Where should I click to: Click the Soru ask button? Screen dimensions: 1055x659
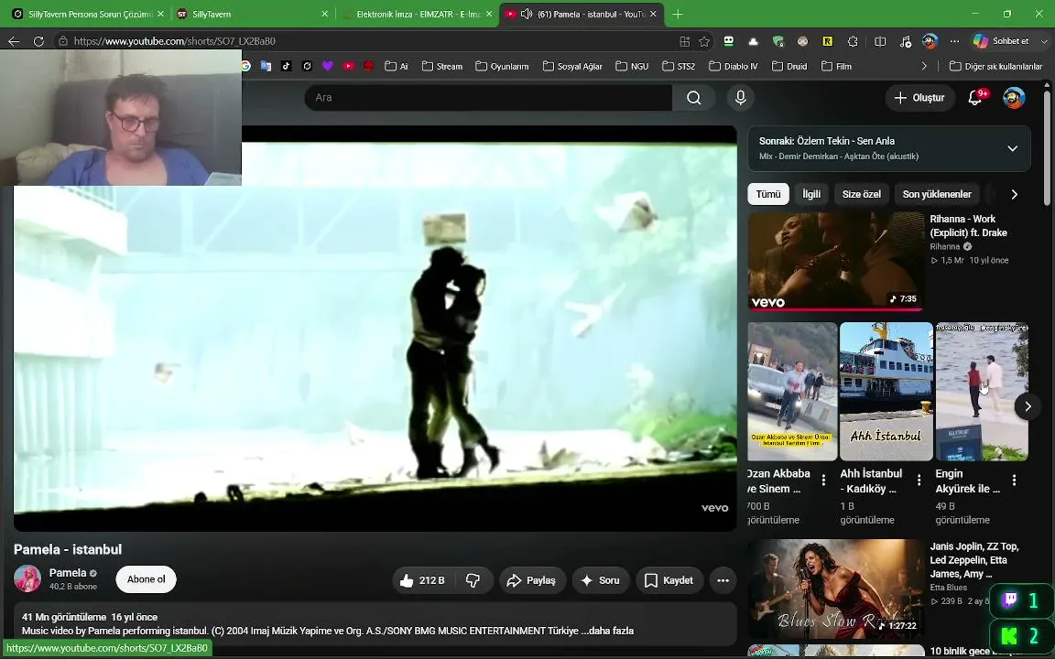(x=600, y=580)
